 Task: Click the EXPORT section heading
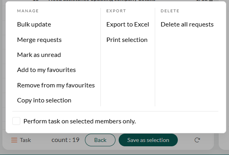click(x=116, y=11)
